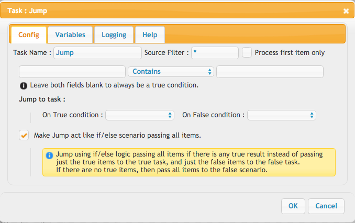Focus the Task Name input field
This screenshot has height=223, width=355.
tap(97, 53)
